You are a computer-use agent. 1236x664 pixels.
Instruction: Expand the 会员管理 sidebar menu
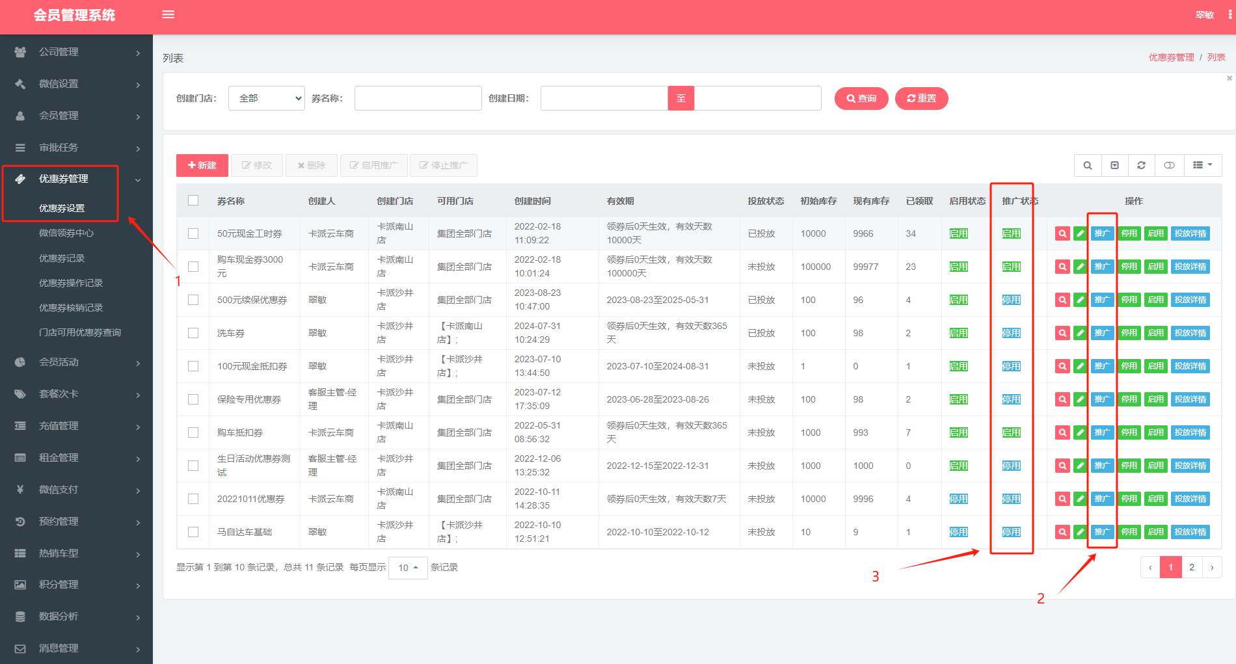point(77,116)
